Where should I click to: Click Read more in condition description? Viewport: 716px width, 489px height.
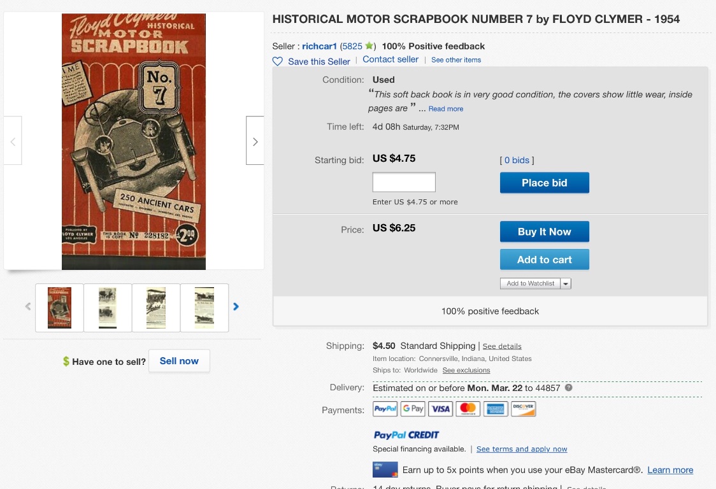[446, 109]
